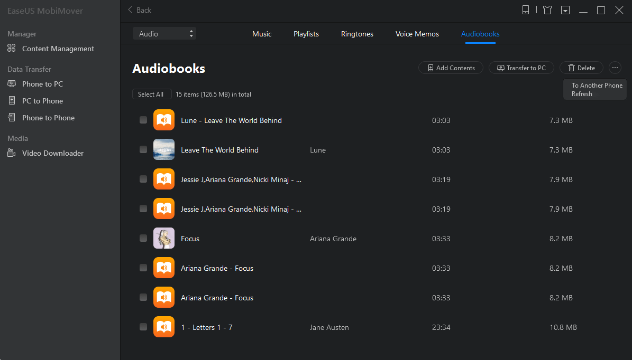The height and width of the screenshot is (360, 632).
Task: Click audiobook icon of second Ariana Grande - Focus
Action: 163,297
